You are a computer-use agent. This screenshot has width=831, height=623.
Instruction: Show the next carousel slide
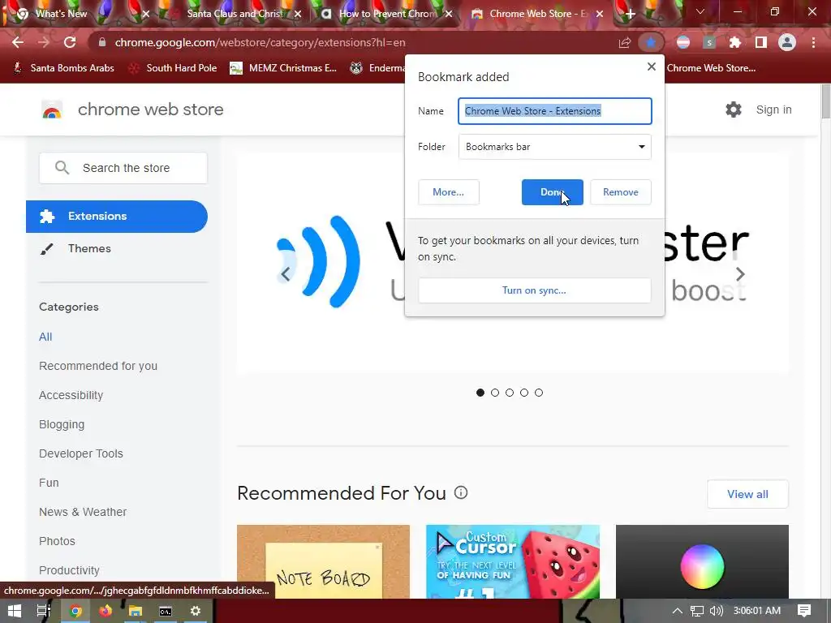[740, 274]
